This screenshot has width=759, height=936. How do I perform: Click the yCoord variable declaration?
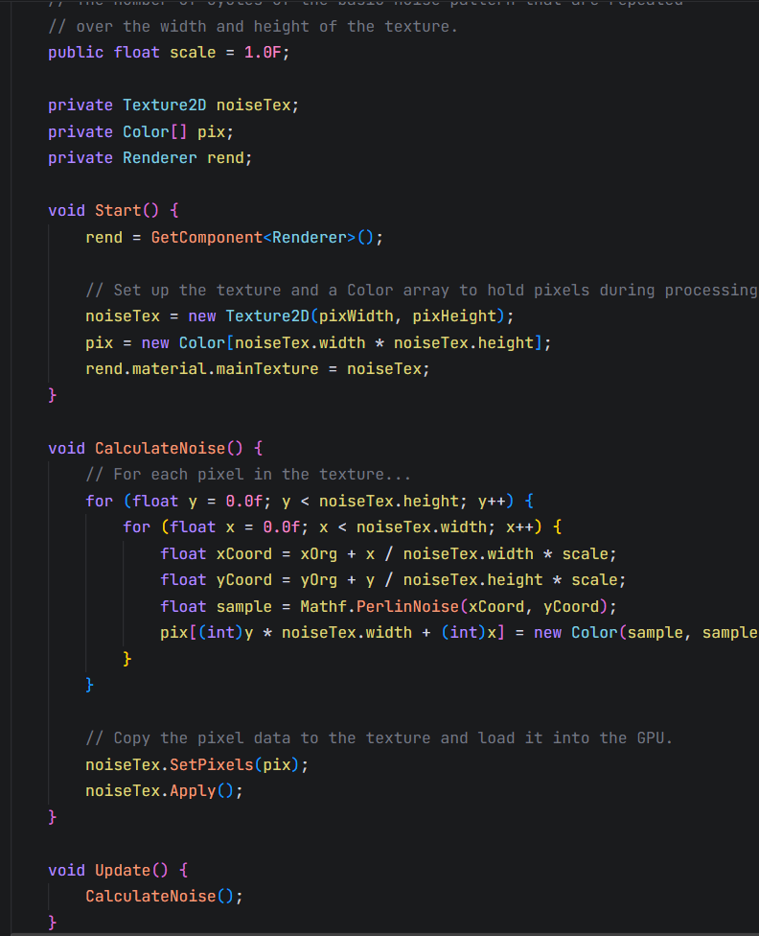click(x=243, y=579)
